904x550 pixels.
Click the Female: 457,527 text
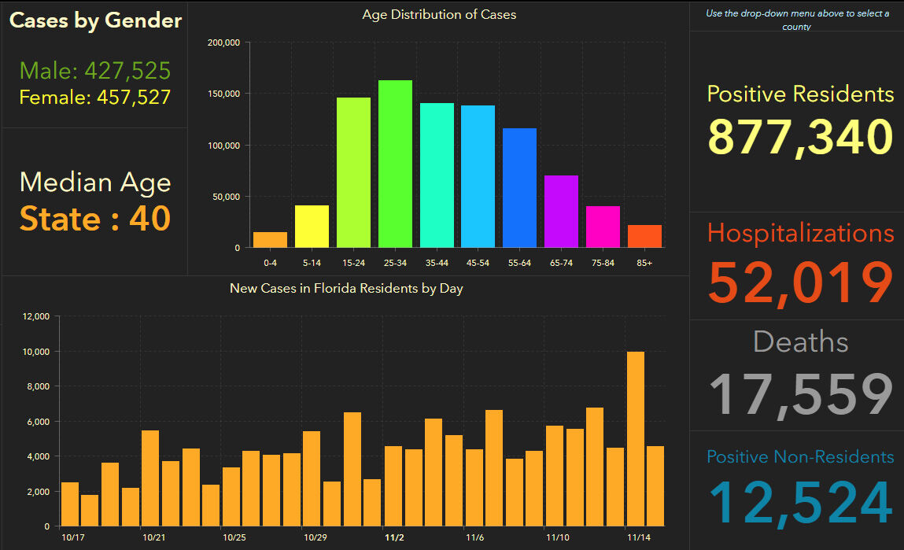95,97
